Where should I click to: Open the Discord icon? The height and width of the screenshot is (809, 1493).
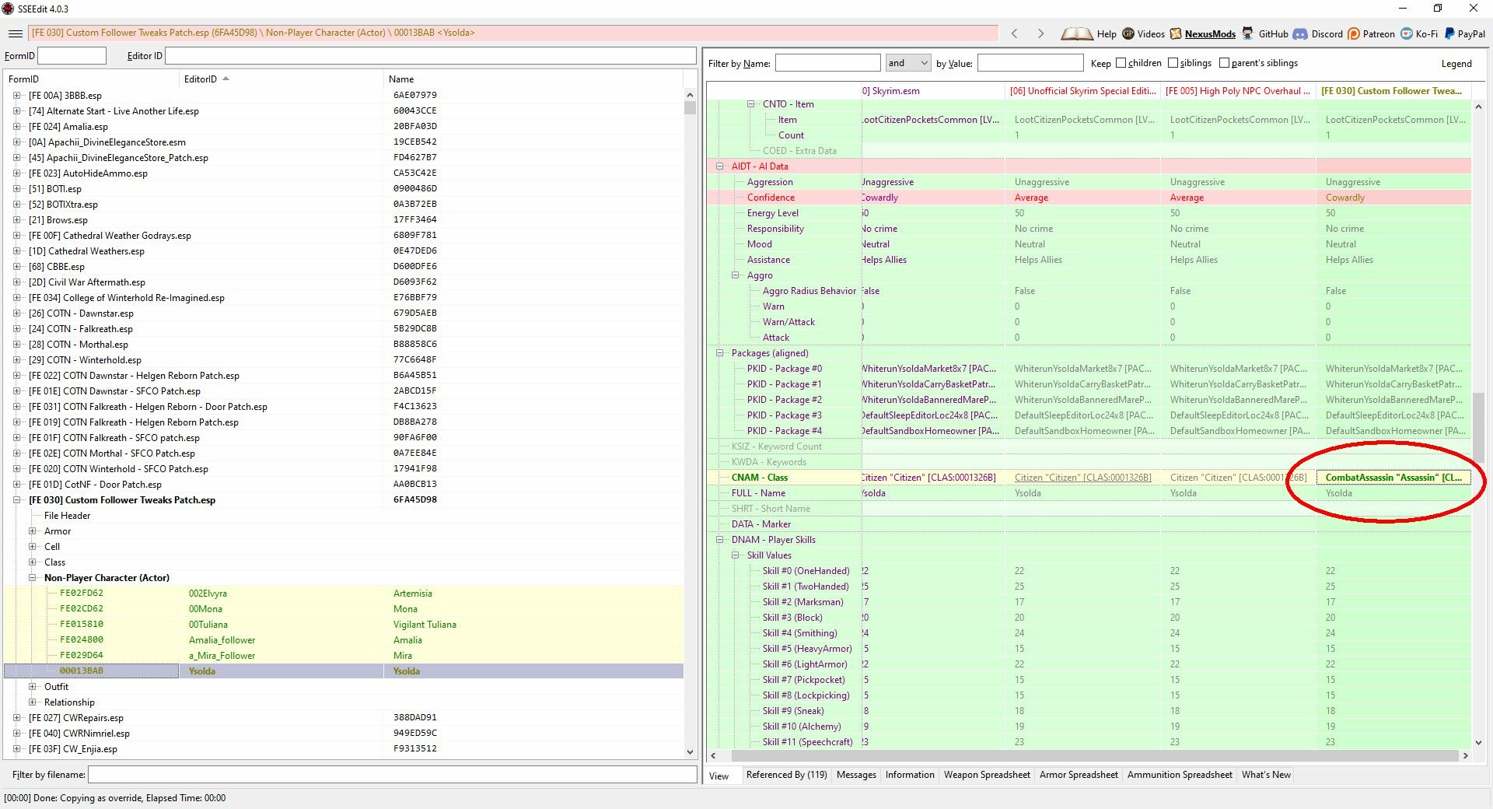pos(1300,33)
